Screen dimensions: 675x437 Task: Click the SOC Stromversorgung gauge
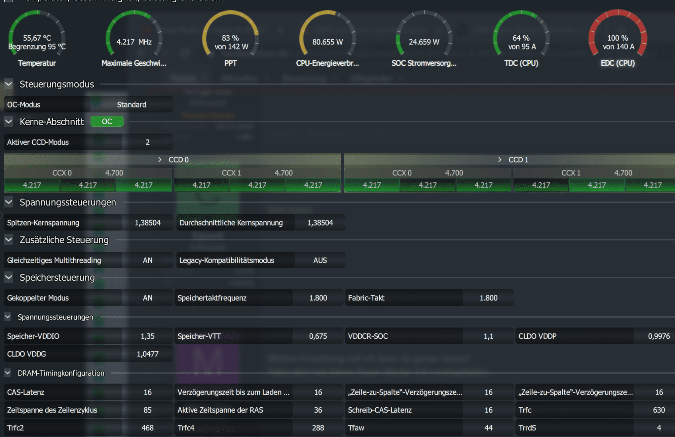click(424, 38)
